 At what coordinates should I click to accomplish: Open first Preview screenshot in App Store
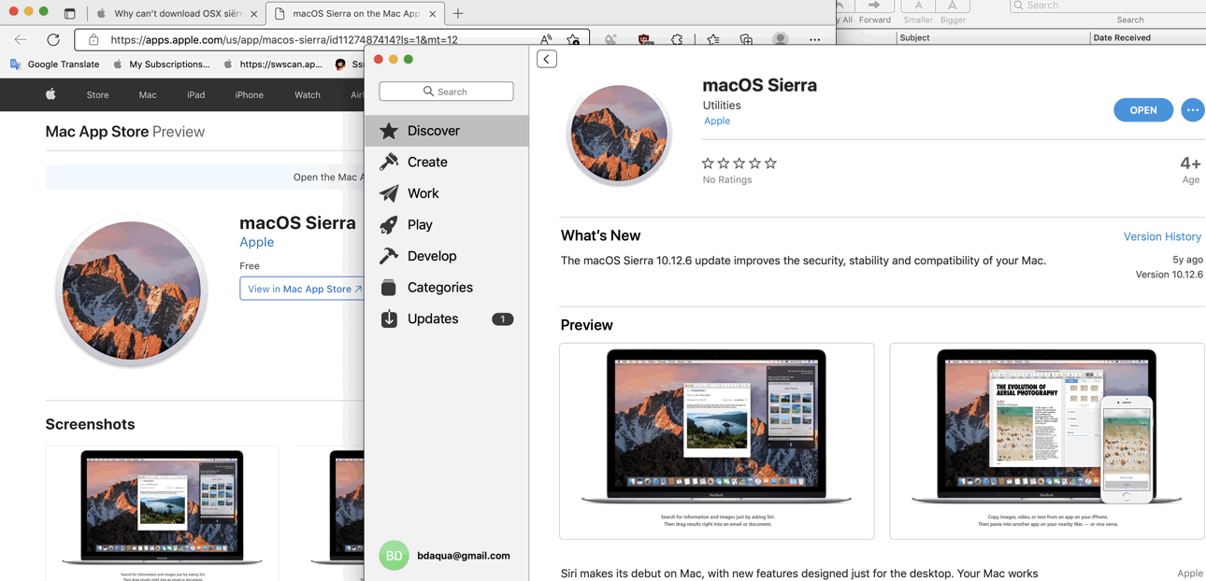pyautogui.click(x=717, y=441)
